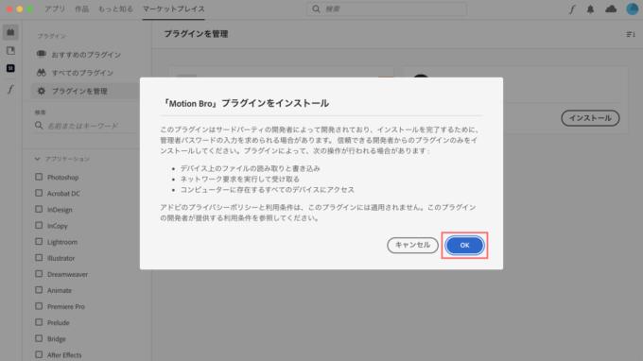Check the Lightroom filter checkbox
This screenshot has width=643, height=361.
pyautogui.click(x=39, y=242)
